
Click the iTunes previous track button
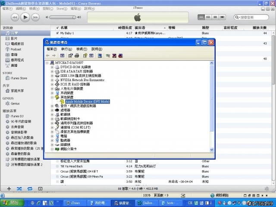coord(15,17)
